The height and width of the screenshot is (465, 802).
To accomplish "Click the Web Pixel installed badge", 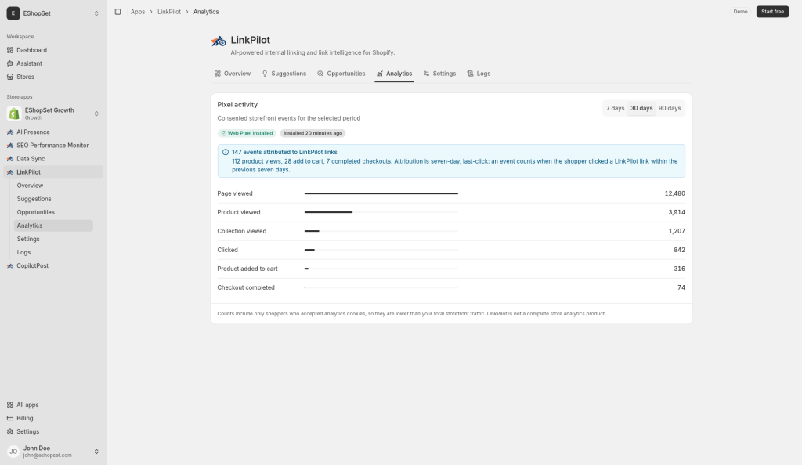I will pos(247,133).
